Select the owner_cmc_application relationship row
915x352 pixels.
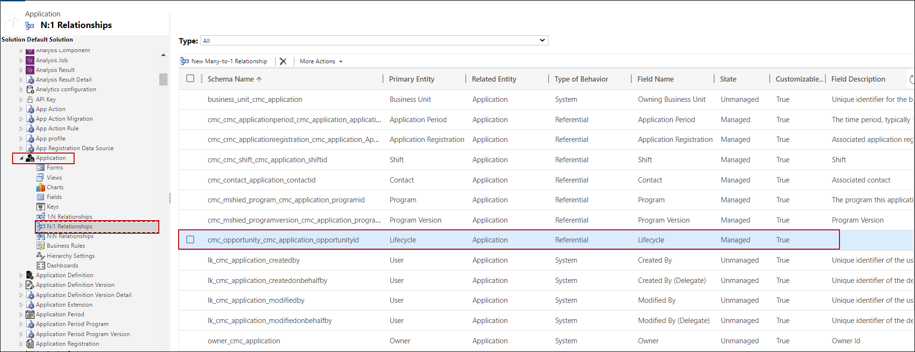[244, 341]
